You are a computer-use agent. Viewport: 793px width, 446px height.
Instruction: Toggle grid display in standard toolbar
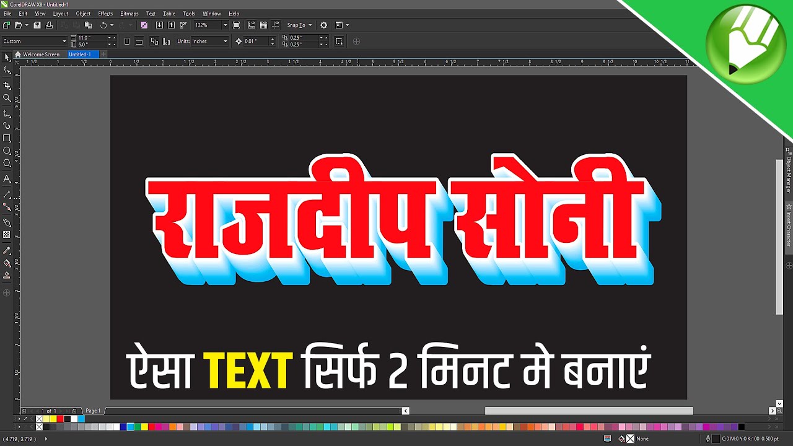click(263, 25)
